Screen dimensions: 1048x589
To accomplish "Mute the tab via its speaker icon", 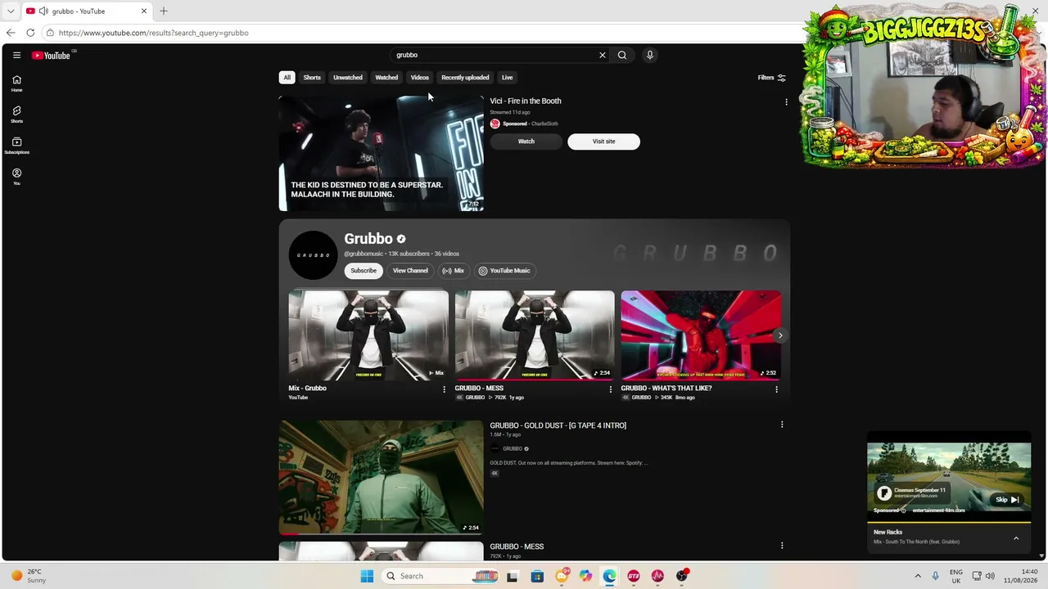I will [x=43, y=11].
